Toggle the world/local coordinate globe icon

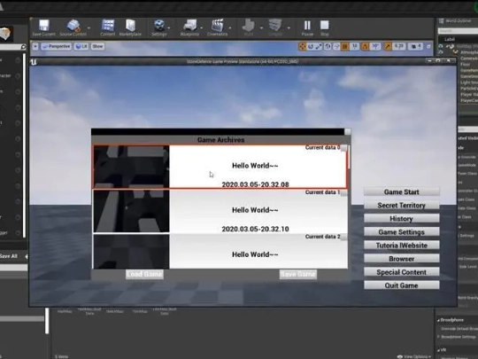pyautogui.click(x=328, y=46)
